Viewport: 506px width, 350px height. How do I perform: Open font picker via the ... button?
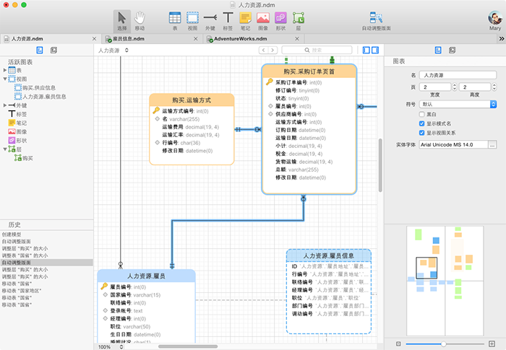click(x=492, y=145)
